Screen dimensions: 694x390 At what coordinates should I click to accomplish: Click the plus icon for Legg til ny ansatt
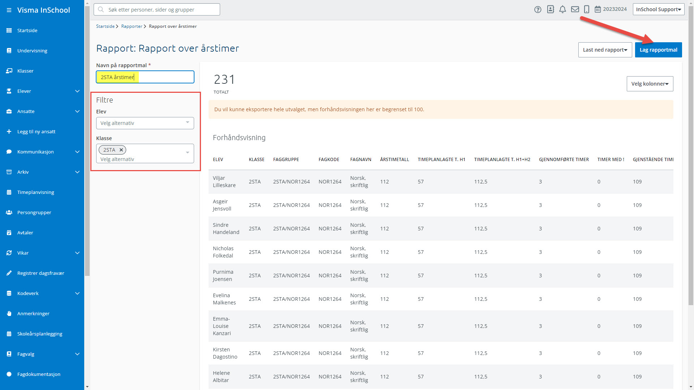click(9, 131)
